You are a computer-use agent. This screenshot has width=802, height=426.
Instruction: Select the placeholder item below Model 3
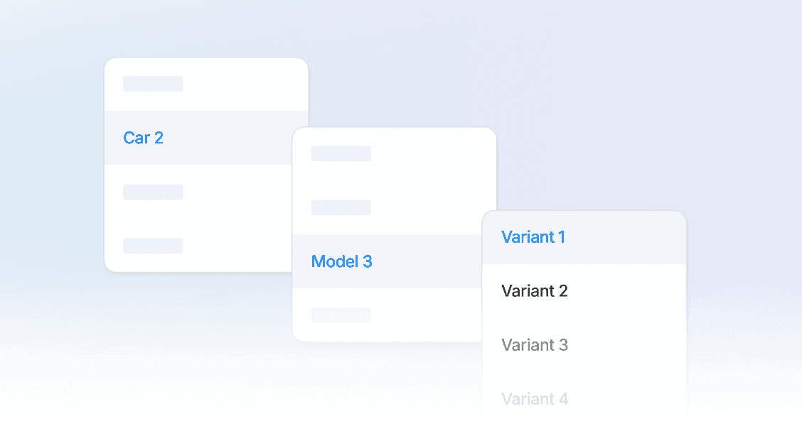341,315
